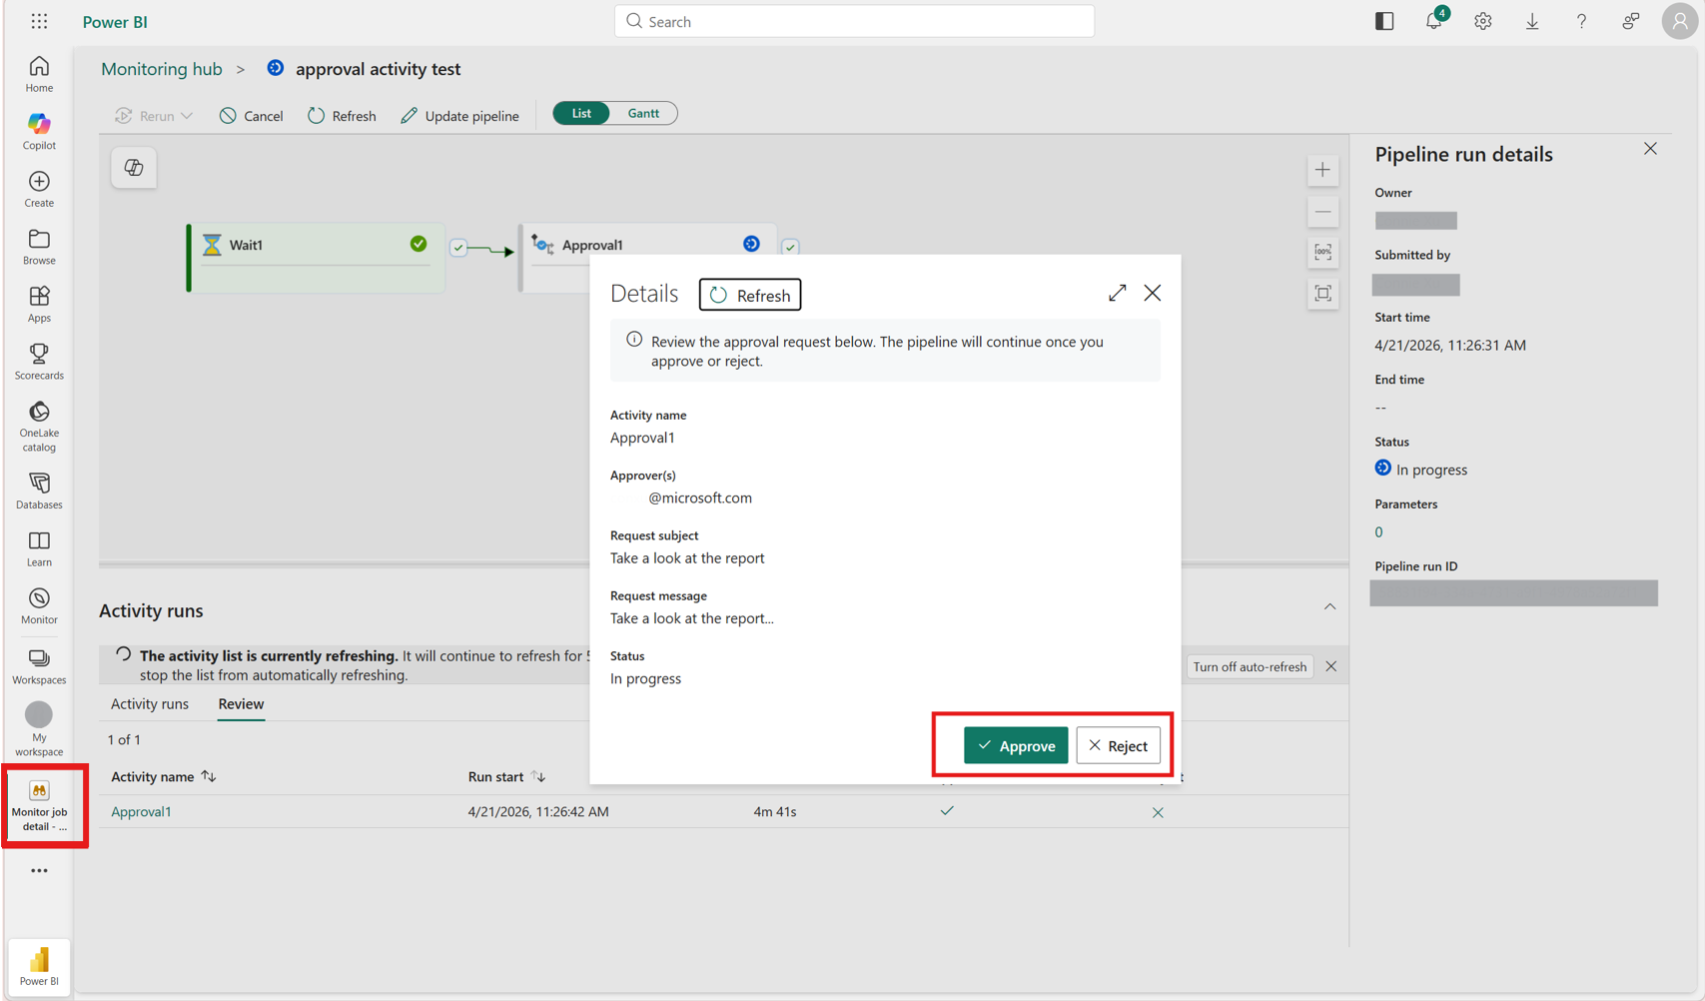Reset canvas zoom to 100%
The width and height of the screenshot is (1705, 1001).
tap(1322, 253)
